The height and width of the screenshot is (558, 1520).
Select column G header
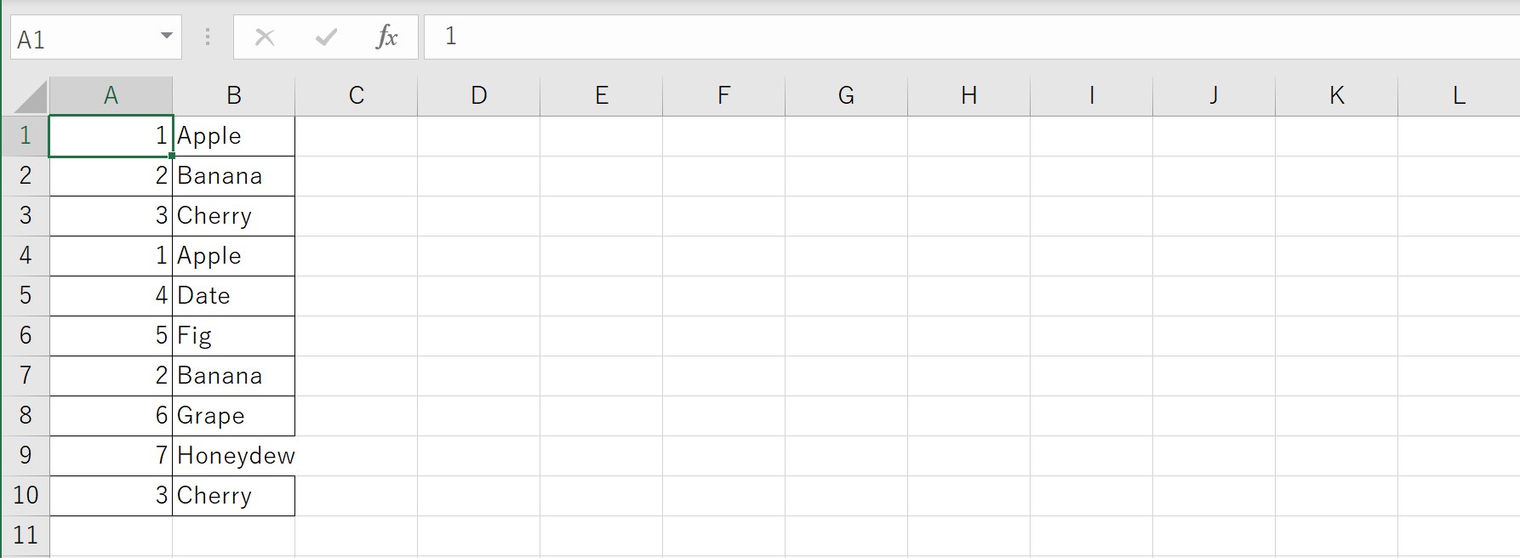[846, 95]
